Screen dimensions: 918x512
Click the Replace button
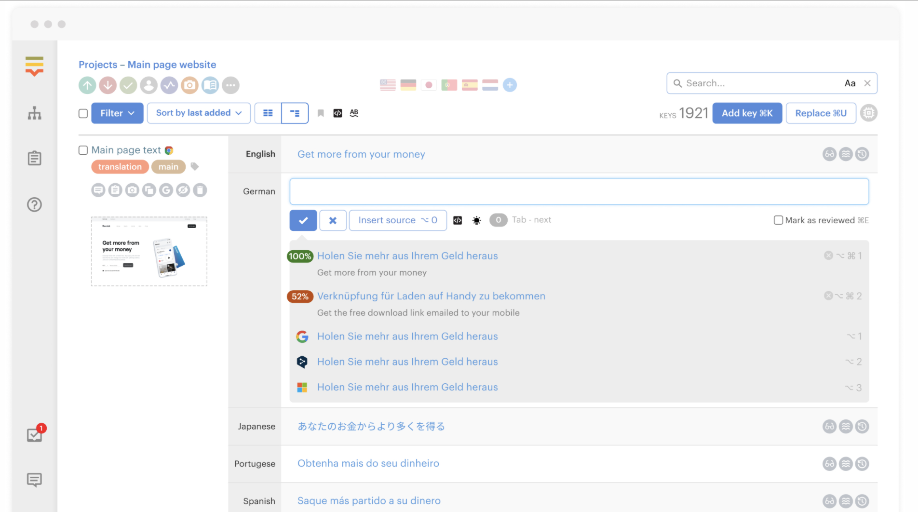pos(821,113)
